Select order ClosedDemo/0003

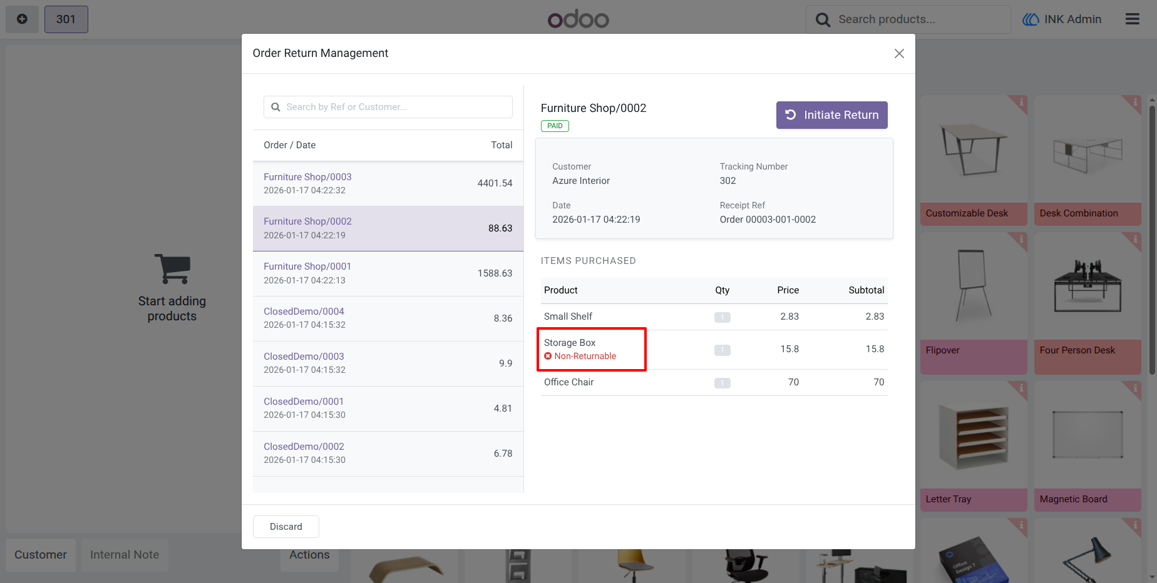388,363
